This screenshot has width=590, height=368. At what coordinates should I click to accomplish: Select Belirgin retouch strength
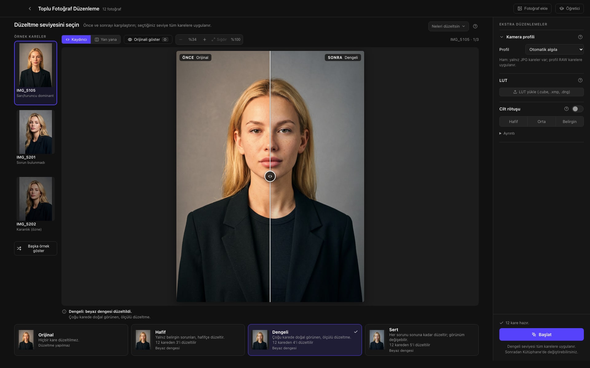pos(569,122)
